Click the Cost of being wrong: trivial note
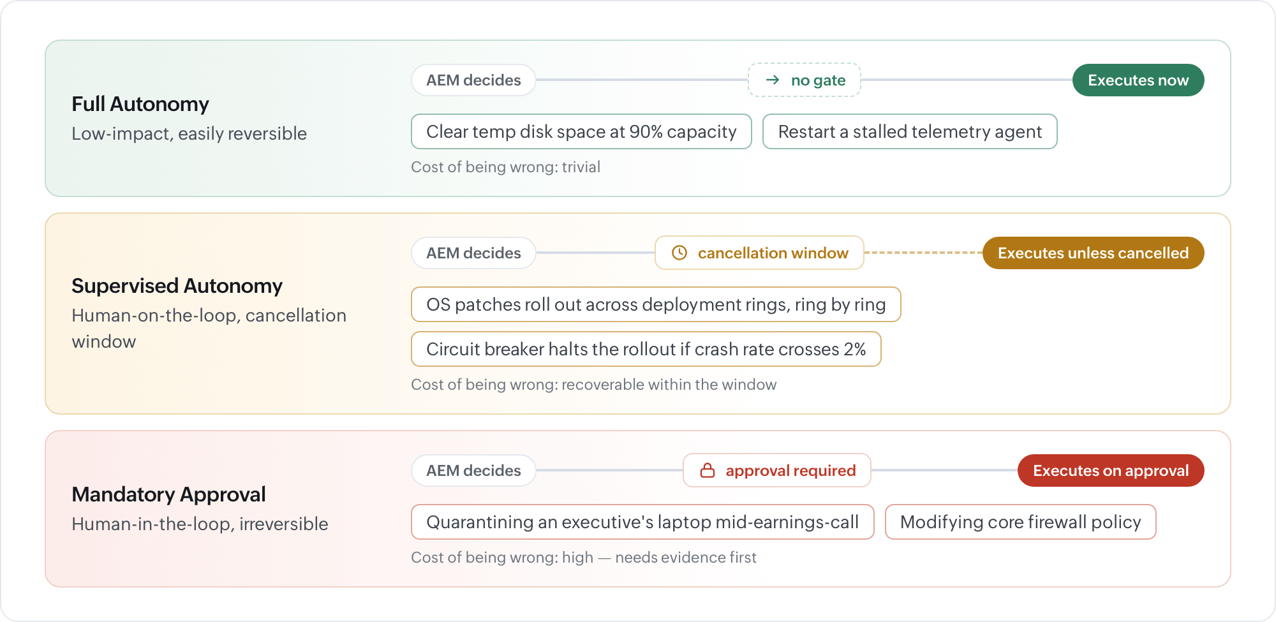1276x622 pixels. tap(505, 167)
